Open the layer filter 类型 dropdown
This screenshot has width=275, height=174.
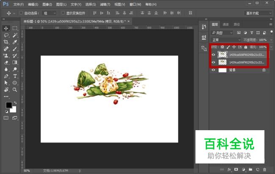point(222,33)
